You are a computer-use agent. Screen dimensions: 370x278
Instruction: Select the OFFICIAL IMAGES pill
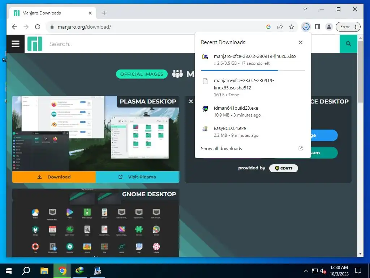142,74
